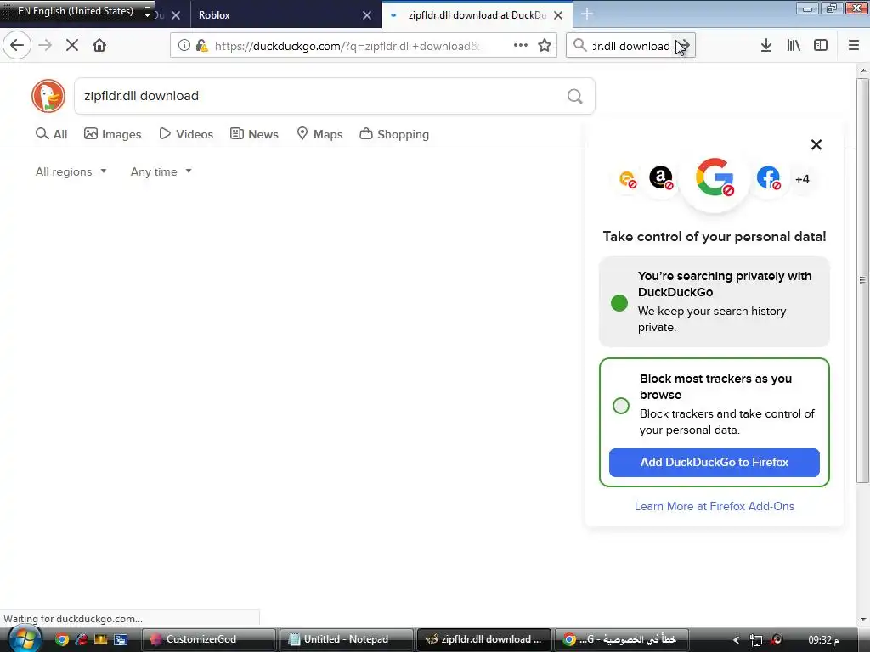The image size is (870, 652).
Task: Launch Chrome from the taskbar quick launch
Action: (61, 639)
